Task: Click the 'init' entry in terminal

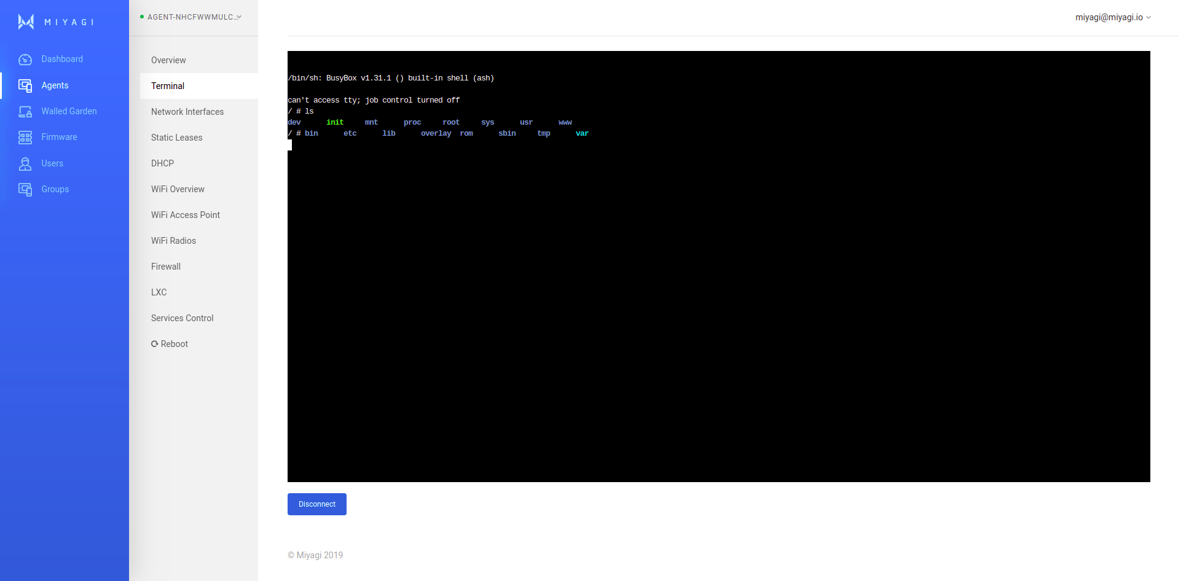Action: click(x=335, y=122)
